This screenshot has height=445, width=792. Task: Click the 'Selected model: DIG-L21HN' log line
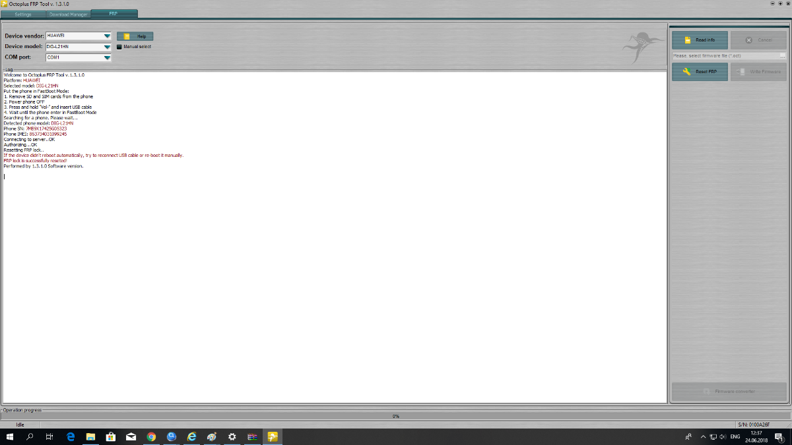[x=30, y=86]
